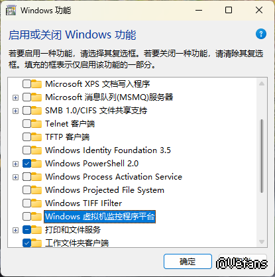The width and height of the screenshot is (275, 277).
Task: Click the Windows 功能 title bar app icon
Action: pyautogui.click(x=11, y=11)
